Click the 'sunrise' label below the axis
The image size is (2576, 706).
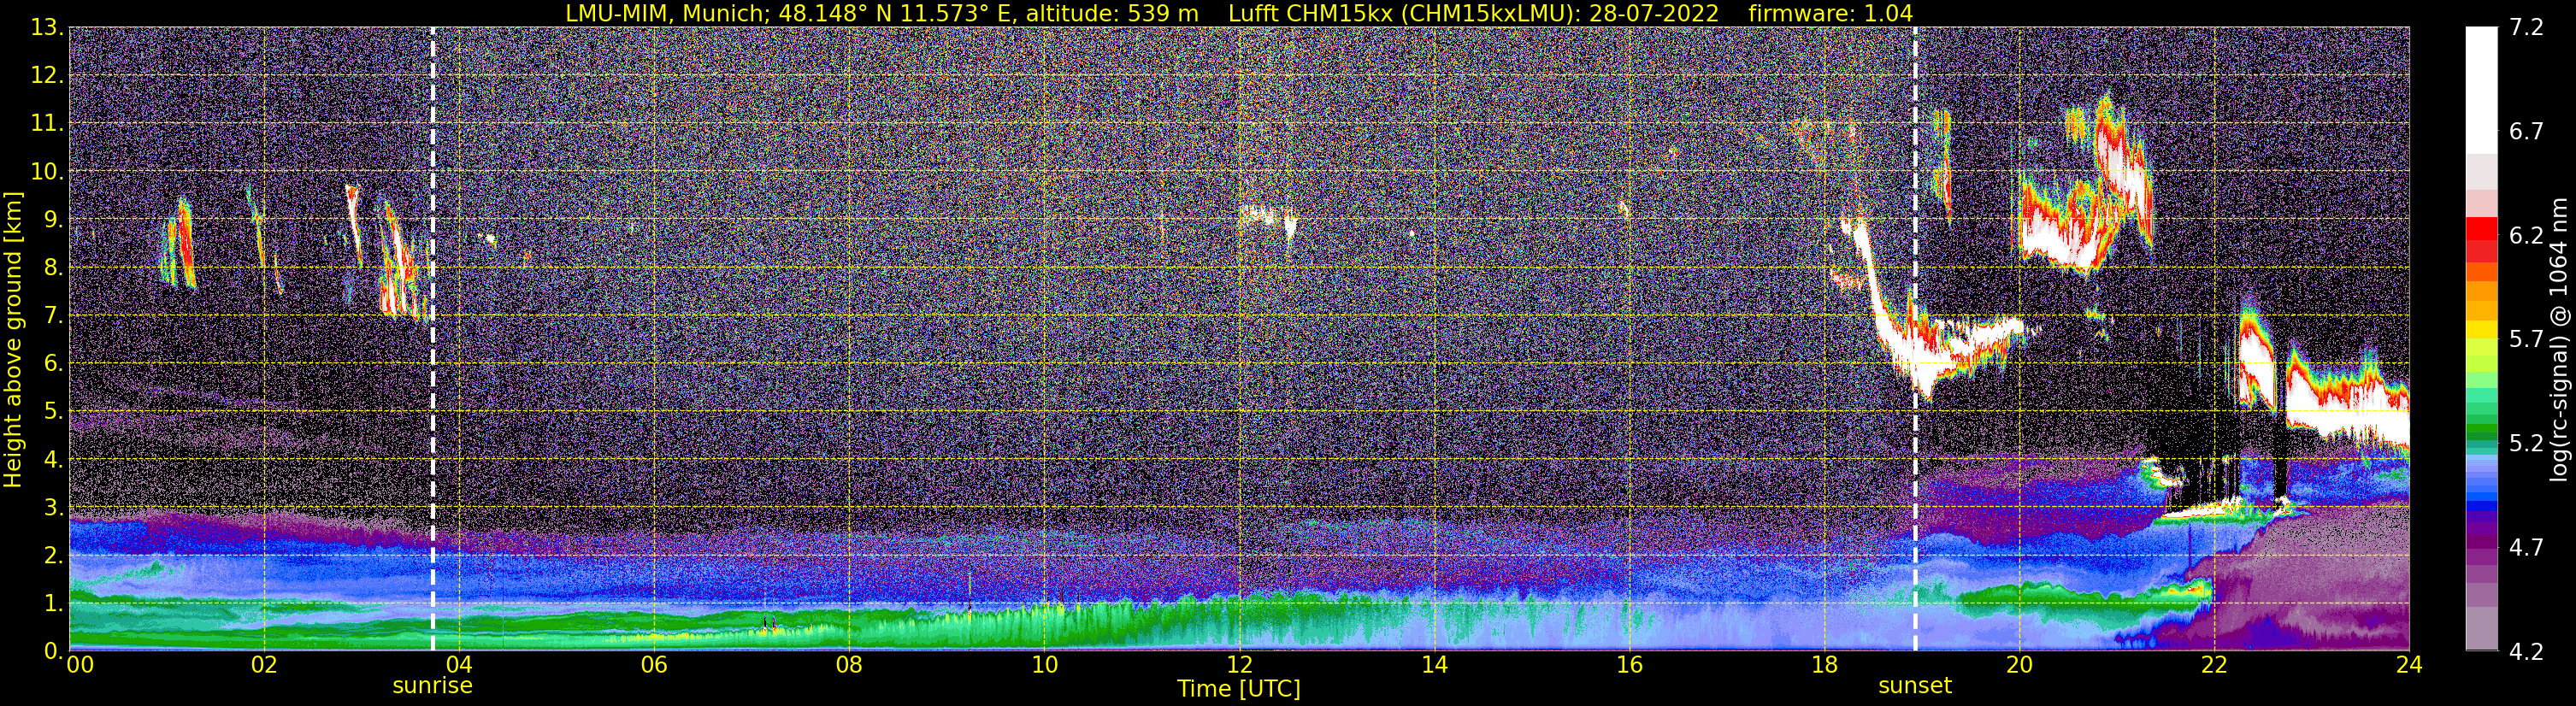432,686
